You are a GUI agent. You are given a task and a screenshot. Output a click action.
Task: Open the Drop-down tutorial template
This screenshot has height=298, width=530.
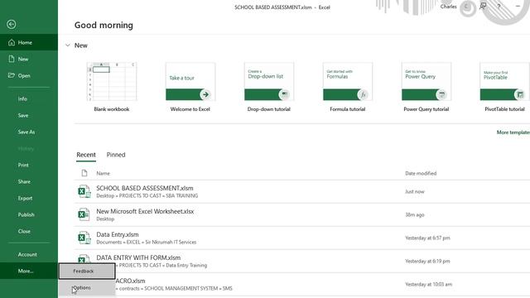coord(269,87)
